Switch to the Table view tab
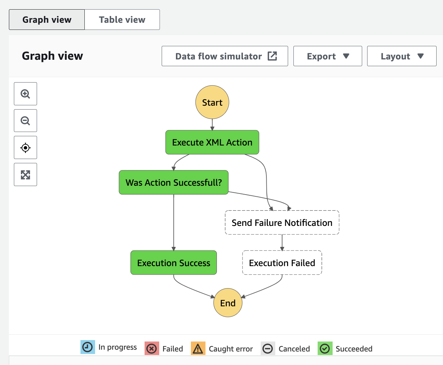This screenshot has width=443, height=365. click(x=122, y=20)
